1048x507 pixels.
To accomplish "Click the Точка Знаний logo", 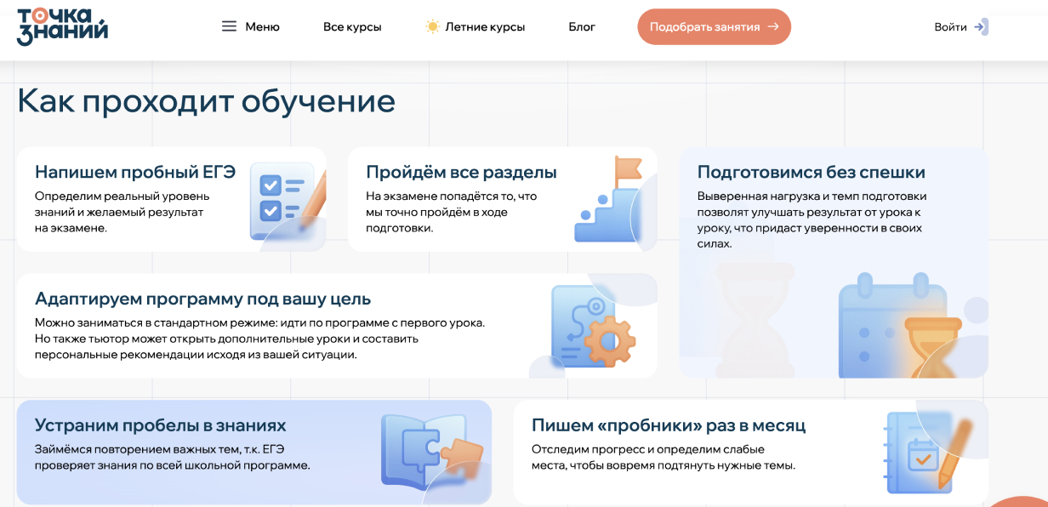I will [63, 26].
